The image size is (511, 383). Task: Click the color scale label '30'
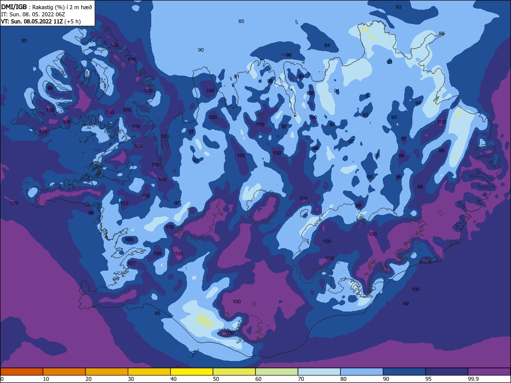(131, 379)
